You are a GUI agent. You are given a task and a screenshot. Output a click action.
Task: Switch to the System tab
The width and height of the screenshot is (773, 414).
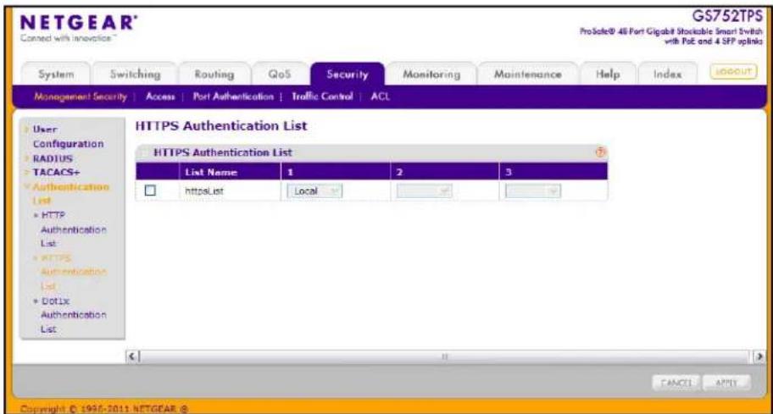(56, 75)
